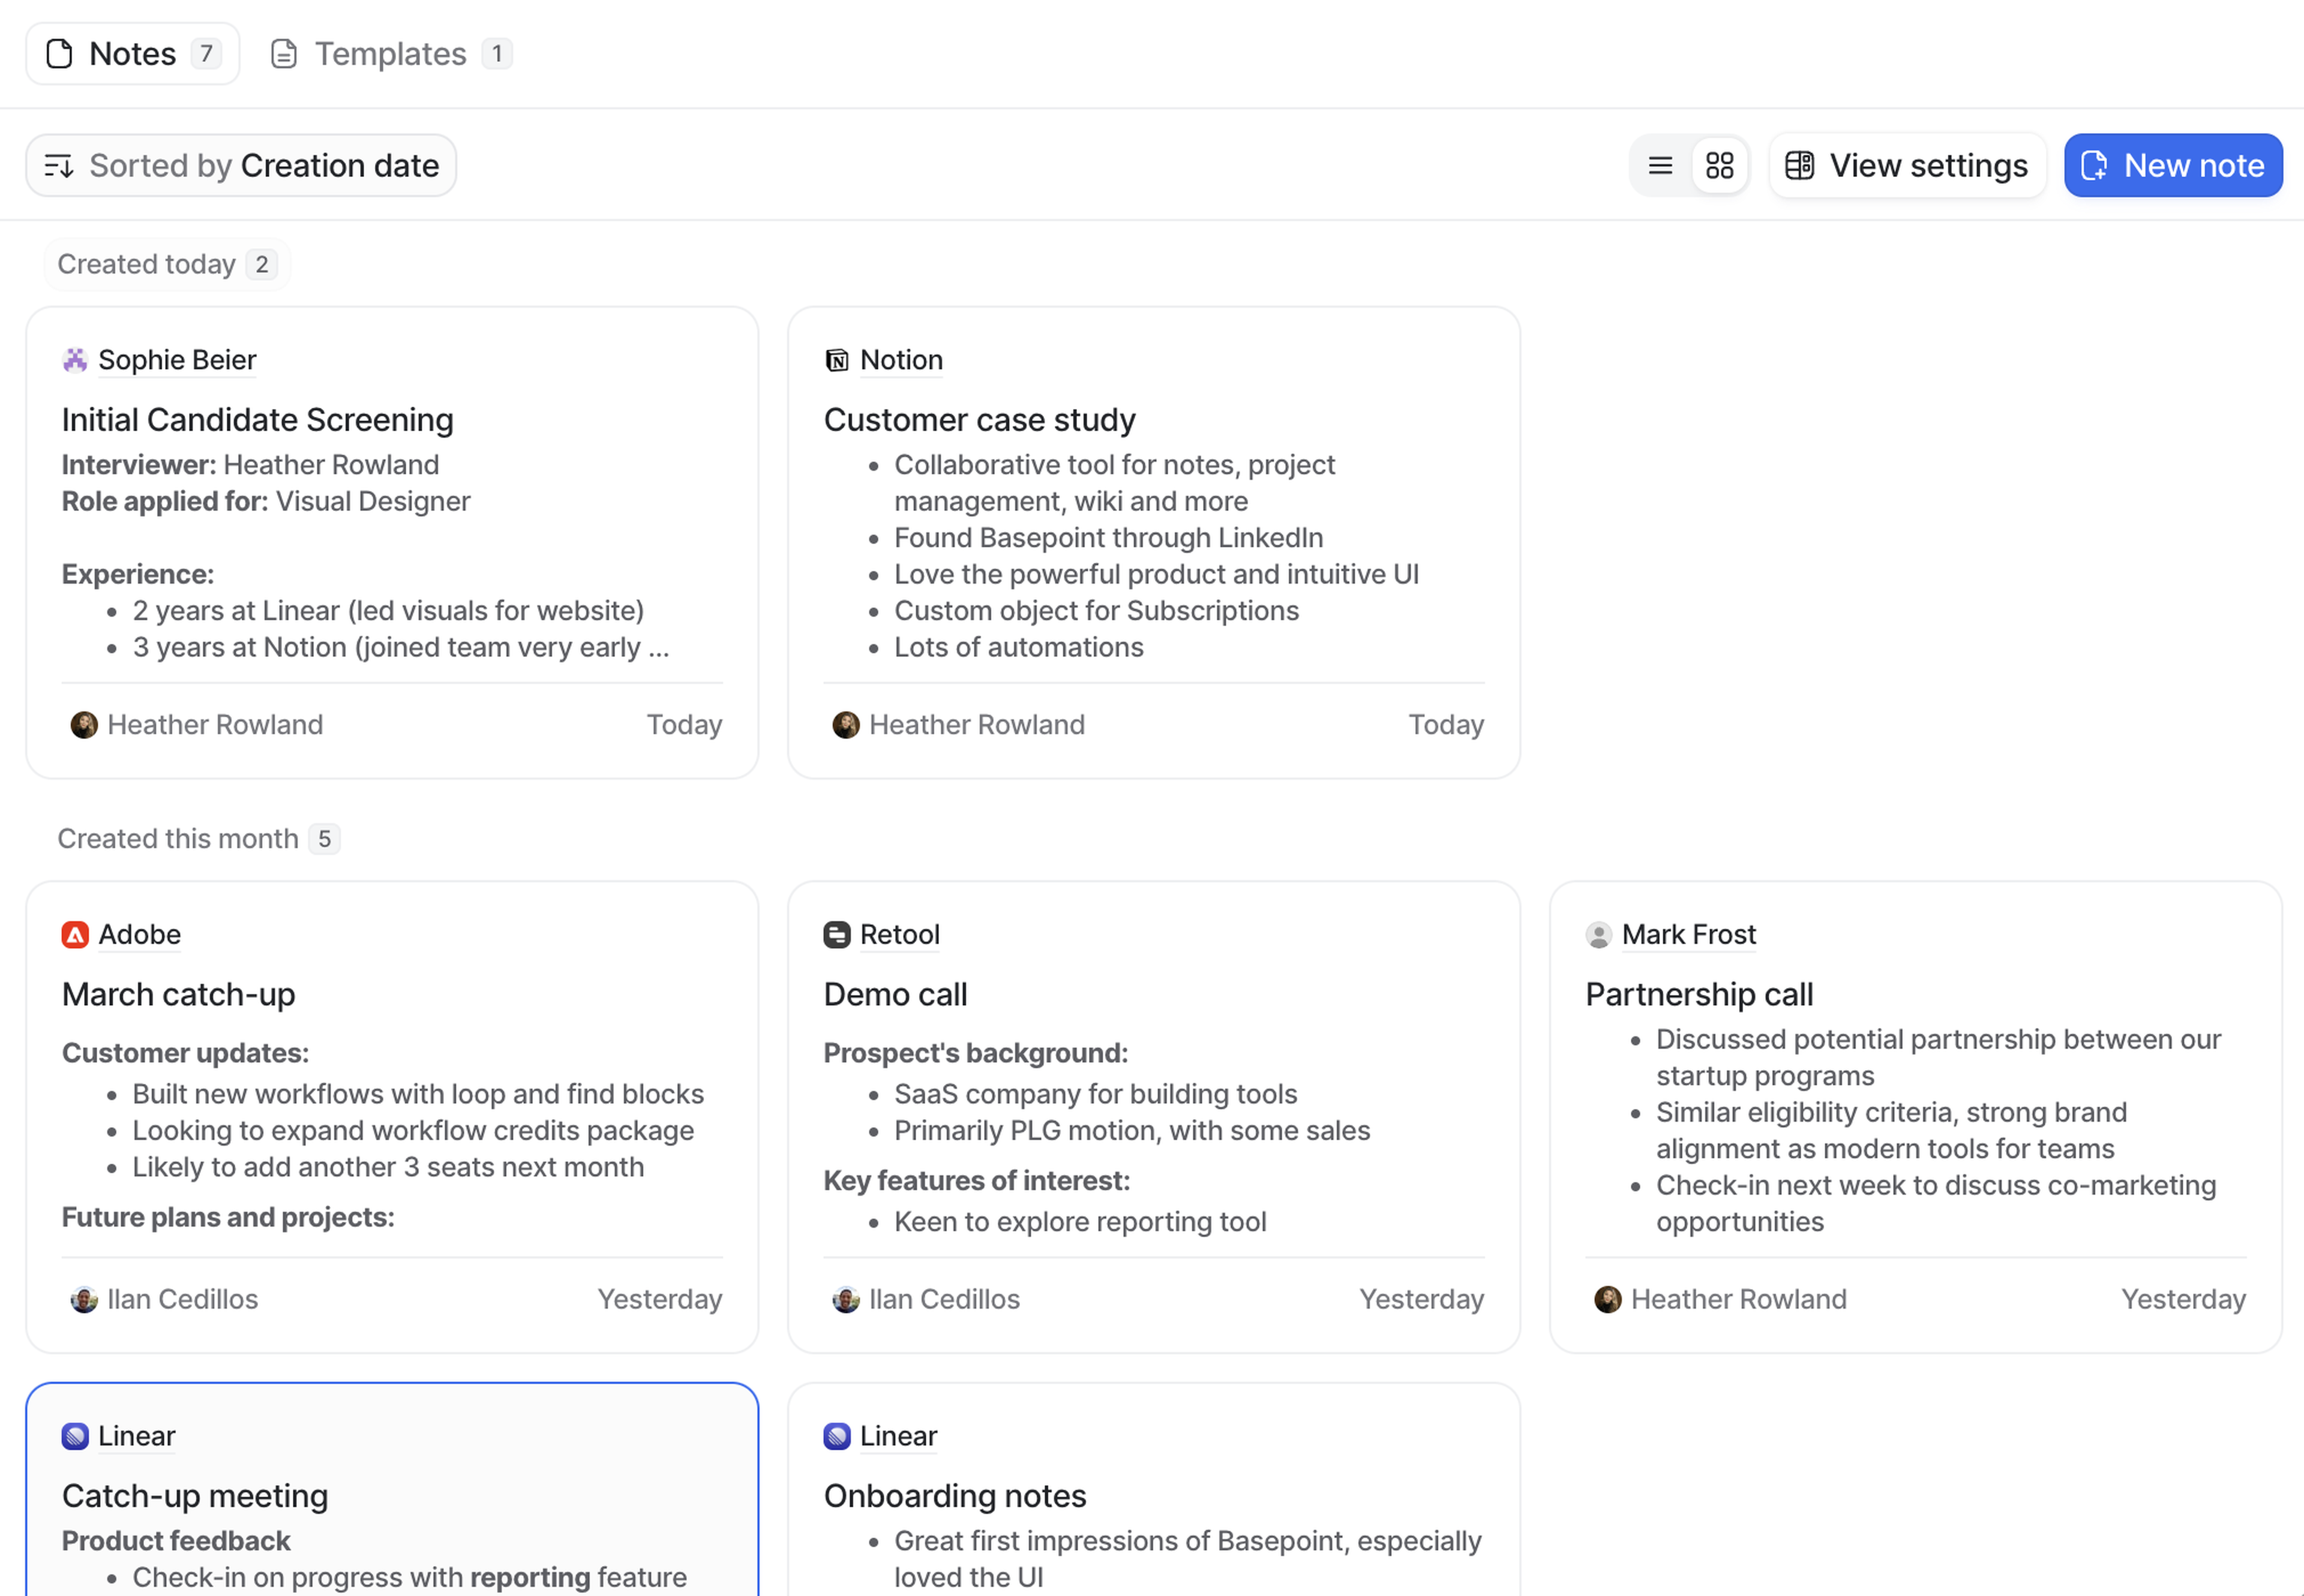Collapse the Created today group
The width and height of the screenshot is (2304, 1596).
point(166,265)
